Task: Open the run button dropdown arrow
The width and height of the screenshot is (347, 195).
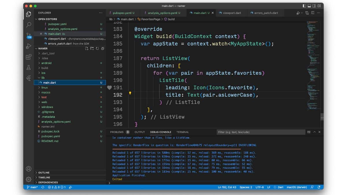Action: pyautogui.click(x=302, y=13)
